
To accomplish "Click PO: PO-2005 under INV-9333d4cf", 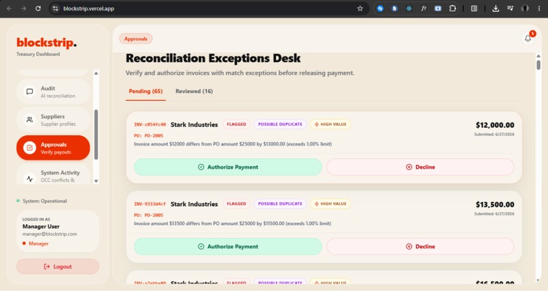I will pyautogui.click(x=148, y=215).
